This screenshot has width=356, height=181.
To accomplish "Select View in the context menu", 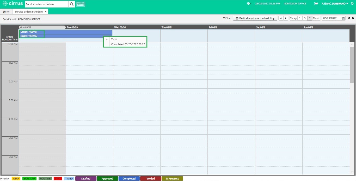I will point(114,39).
